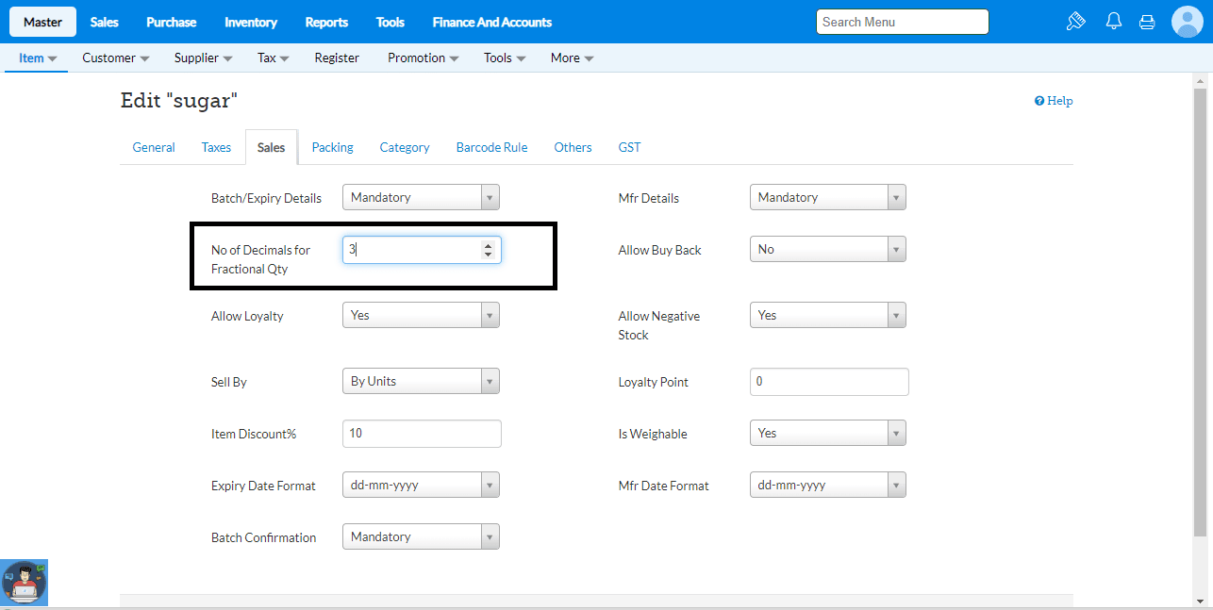Click the Item Discount% input field
The image size is (1213, 610).
(422, 434)
